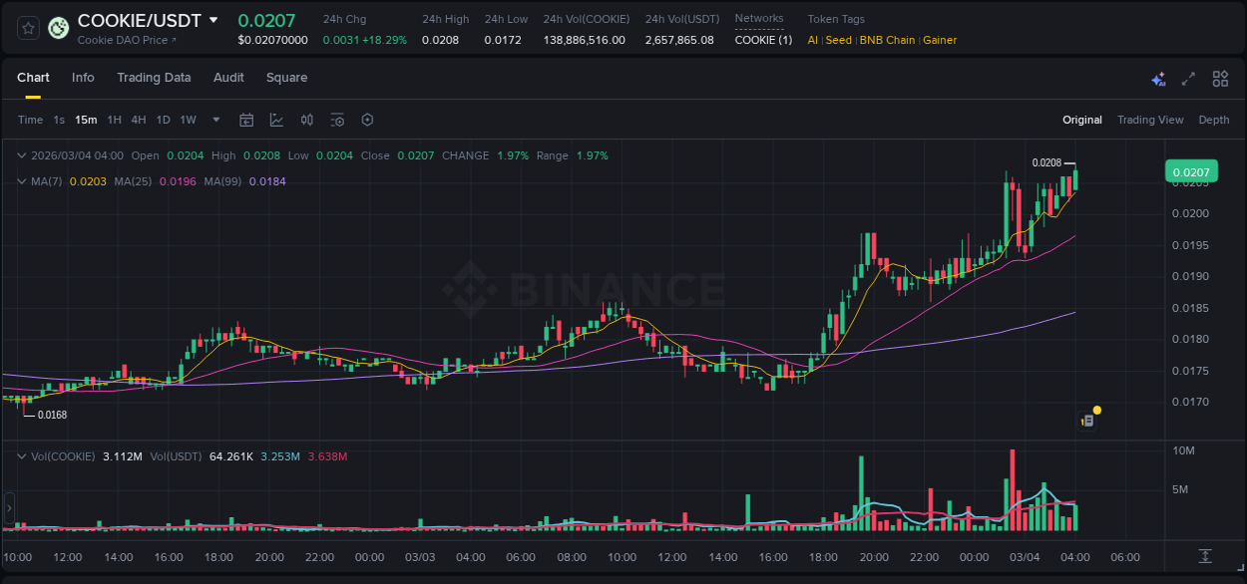Viewport: 1247px width, 584px height.
Task: Collapse the MA indicator row chevron
Action: pyautogui.click(x=20, y=181)
